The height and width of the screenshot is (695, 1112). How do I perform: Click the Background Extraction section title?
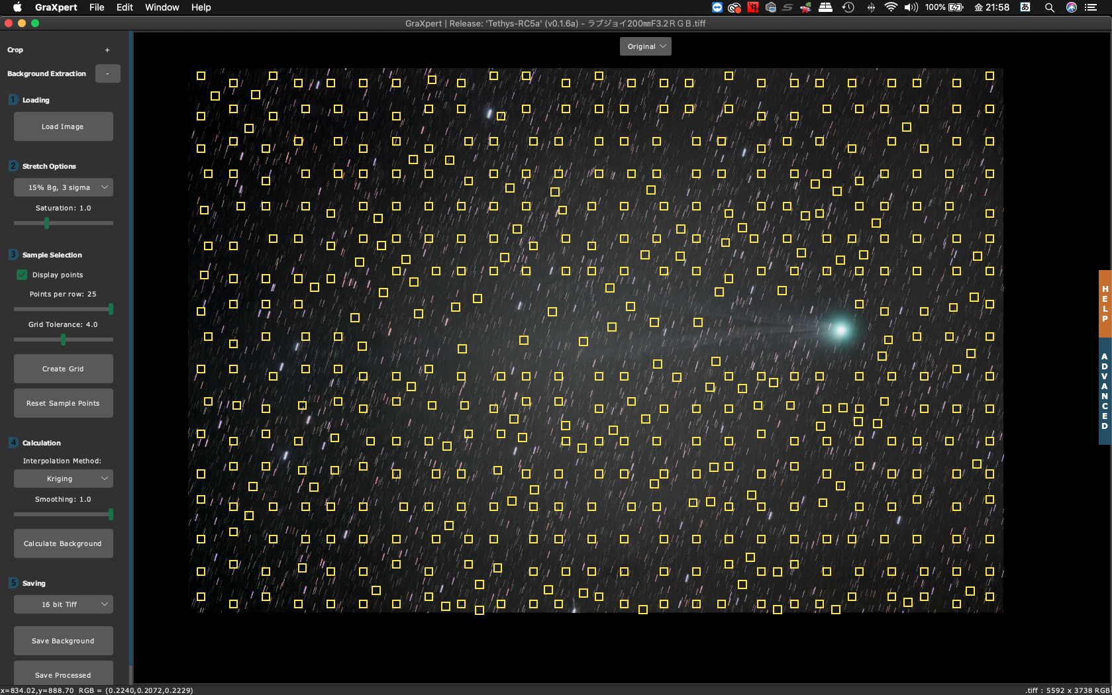point(46,73)
